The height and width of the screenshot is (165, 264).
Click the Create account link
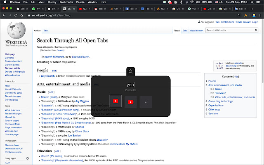[x=243, y=22]
